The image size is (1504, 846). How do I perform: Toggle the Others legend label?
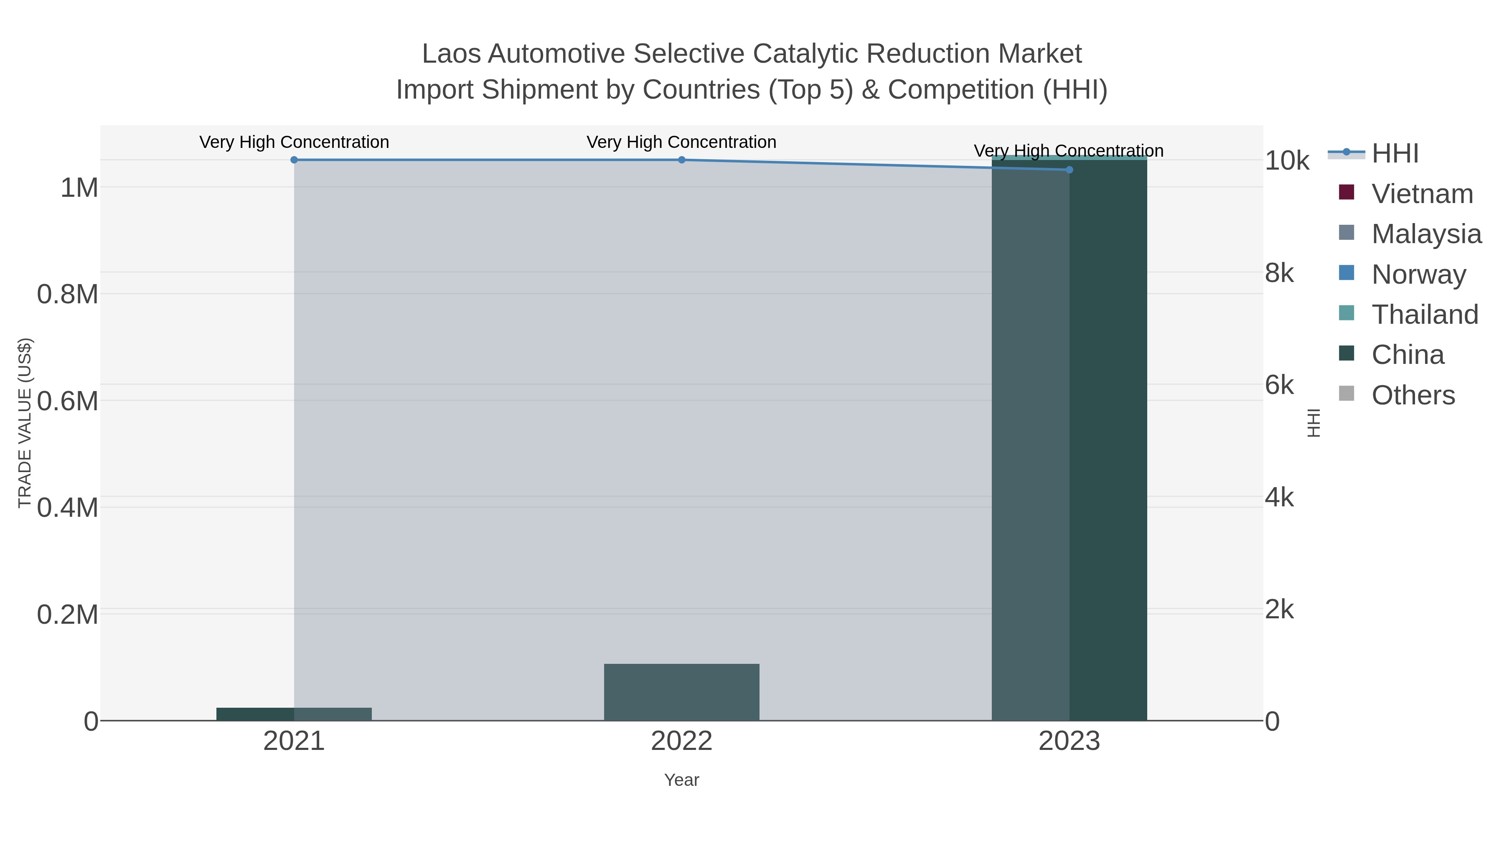(1413, 395)
